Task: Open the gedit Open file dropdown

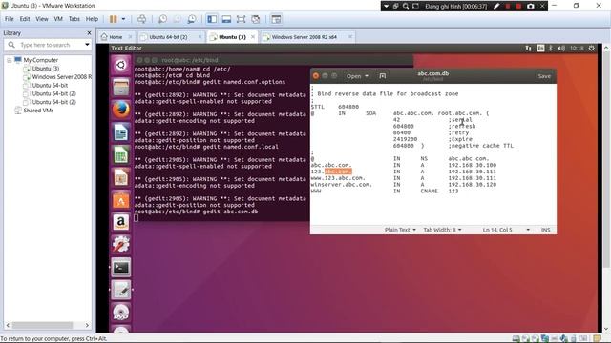Action: tap(357, 76)
